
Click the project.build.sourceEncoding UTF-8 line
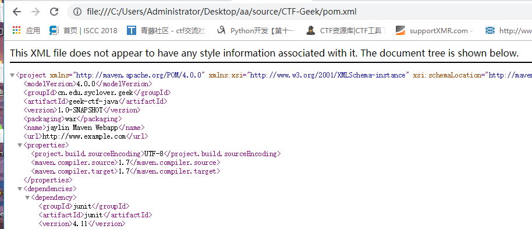click(x=156, y=154)
